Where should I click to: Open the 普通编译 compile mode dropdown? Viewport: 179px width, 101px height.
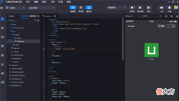pos(117,7)
